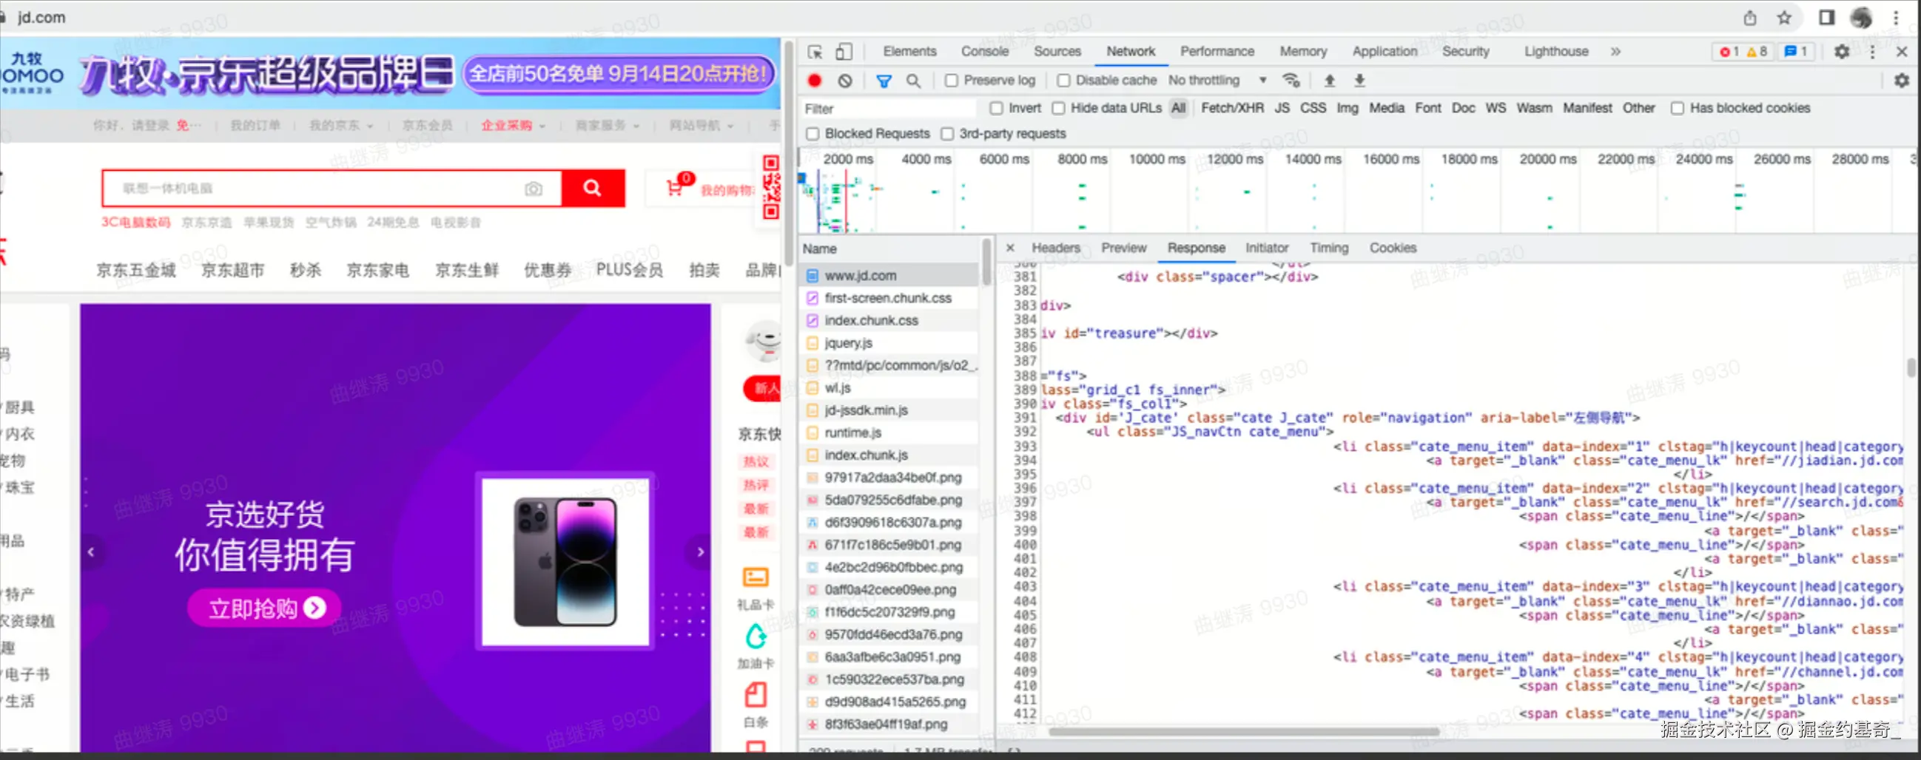1921x760 pixels.
Task: Share the page from browser toolbar
Action: coord(1749,17)
